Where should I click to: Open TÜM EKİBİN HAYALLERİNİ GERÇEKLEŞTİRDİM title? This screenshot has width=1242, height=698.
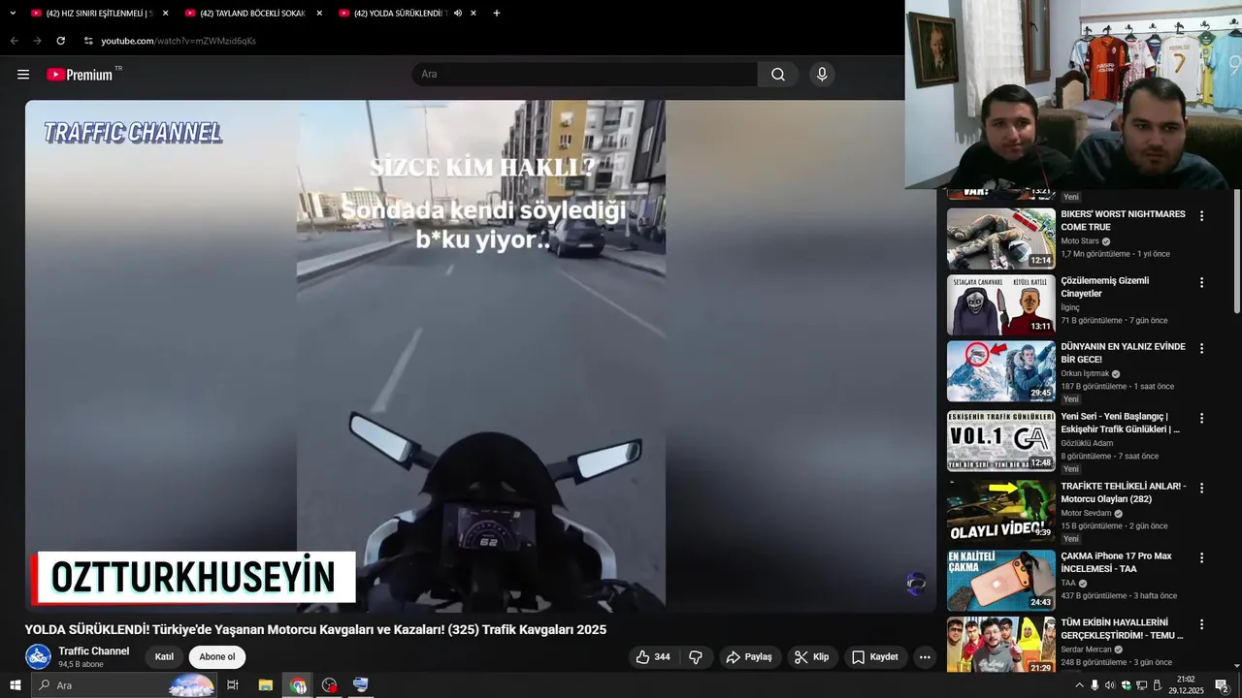pyautogui.click(x=1123, y=629)
